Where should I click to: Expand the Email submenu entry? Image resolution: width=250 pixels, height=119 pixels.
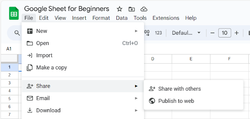(x=83, y=98)
